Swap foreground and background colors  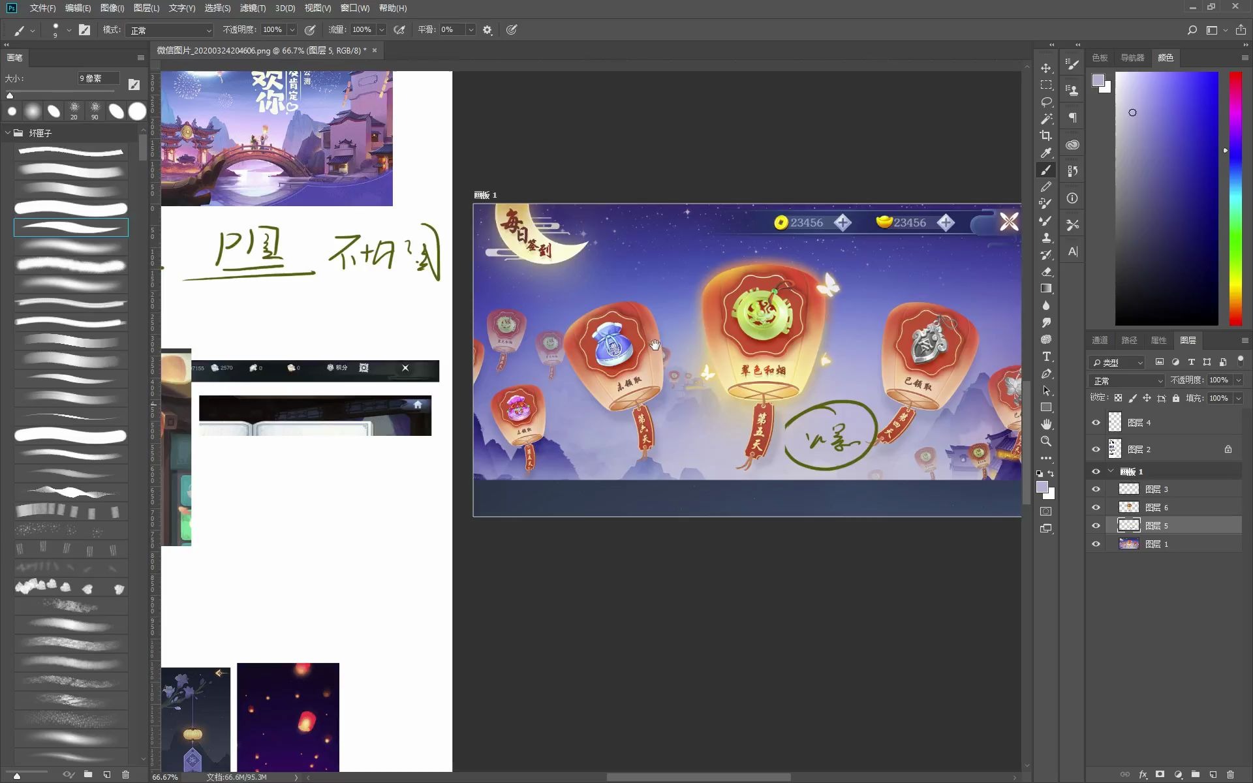click(x=1051, y=474)
